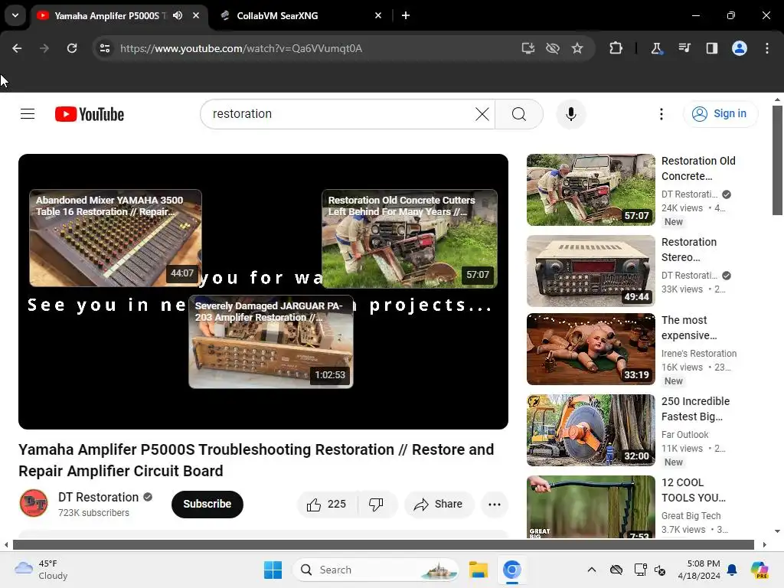This screenshot has height=588, width=784.
Task: Open more actions ellipsis below video
Action: pyautogui.click(x=495, y=504)
